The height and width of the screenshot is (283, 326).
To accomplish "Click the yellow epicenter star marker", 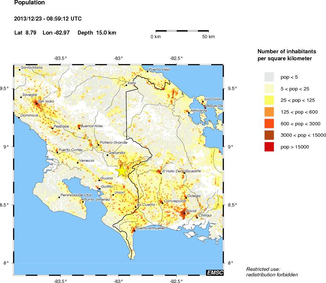I will pyautogui.click(x=122, y=171).
